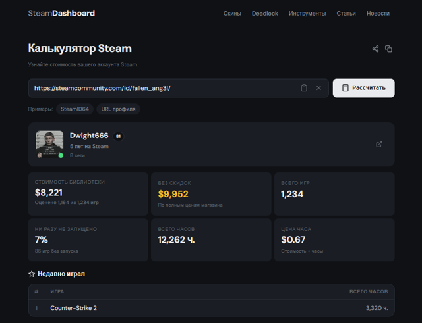
Task: Select the Counter-Strike 2 row
Action: click(x=211, y=308)
